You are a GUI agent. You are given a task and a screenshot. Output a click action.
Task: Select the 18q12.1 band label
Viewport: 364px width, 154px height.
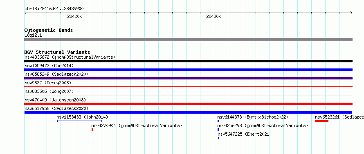[x=33, y=35]
